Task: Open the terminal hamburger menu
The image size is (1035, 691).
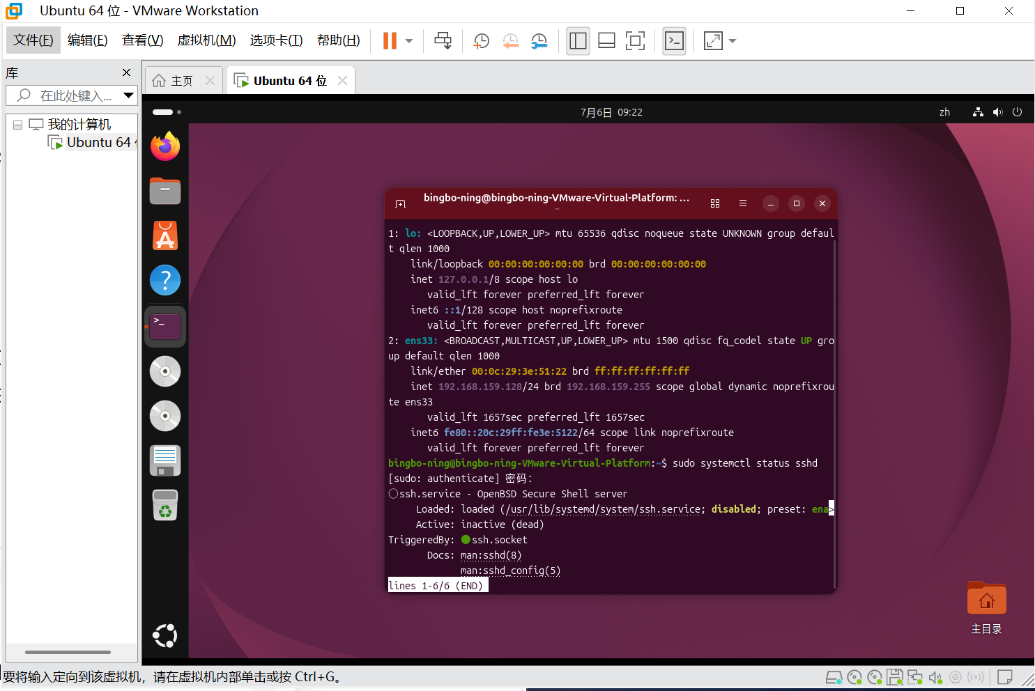Action: 743,203
